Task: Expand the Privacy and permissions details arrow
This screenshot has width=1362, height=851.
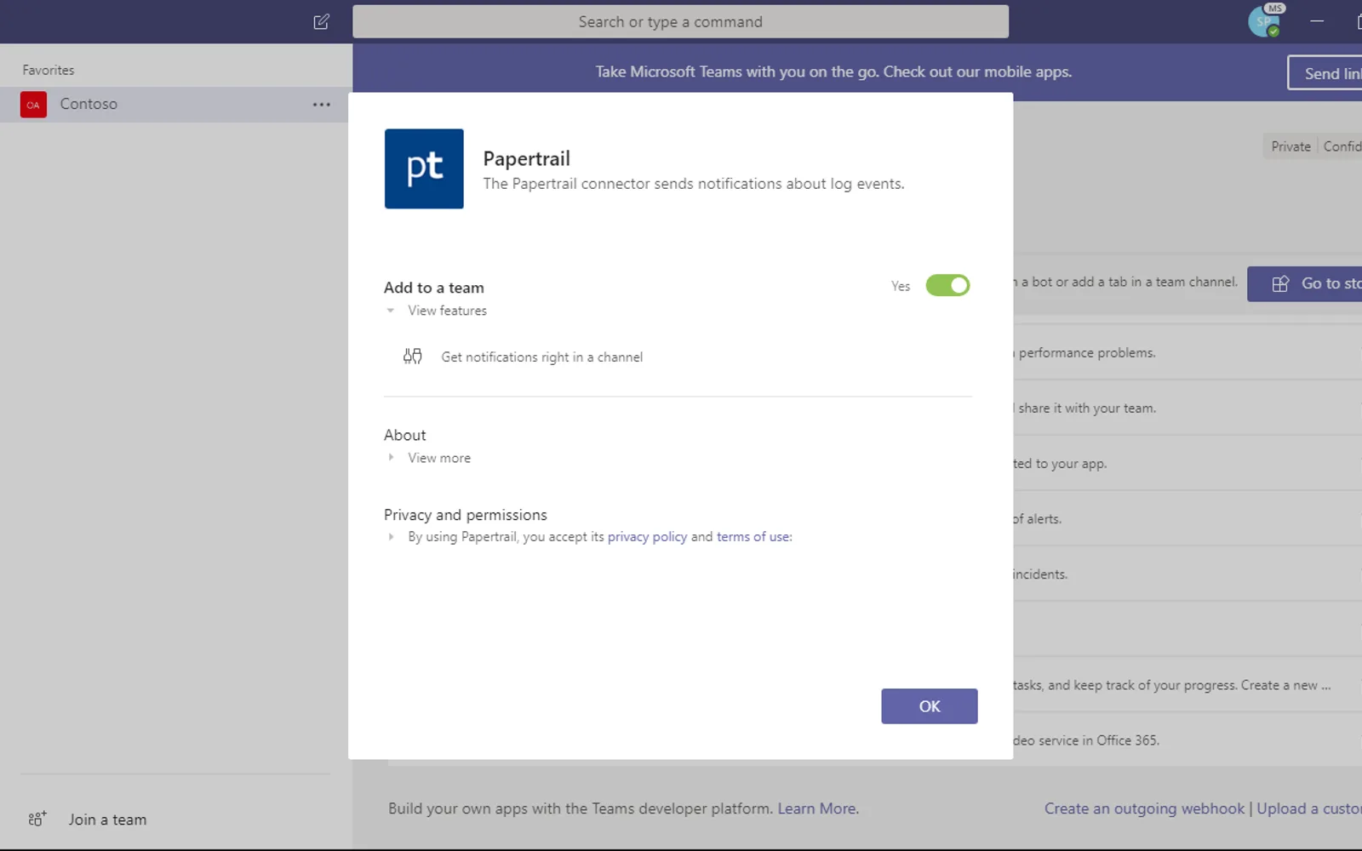Action: (391, 537)
